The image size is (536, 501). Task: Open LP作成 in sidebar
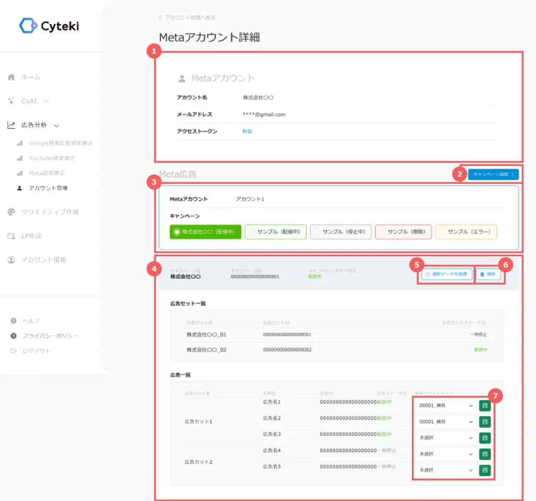point(31,236)
